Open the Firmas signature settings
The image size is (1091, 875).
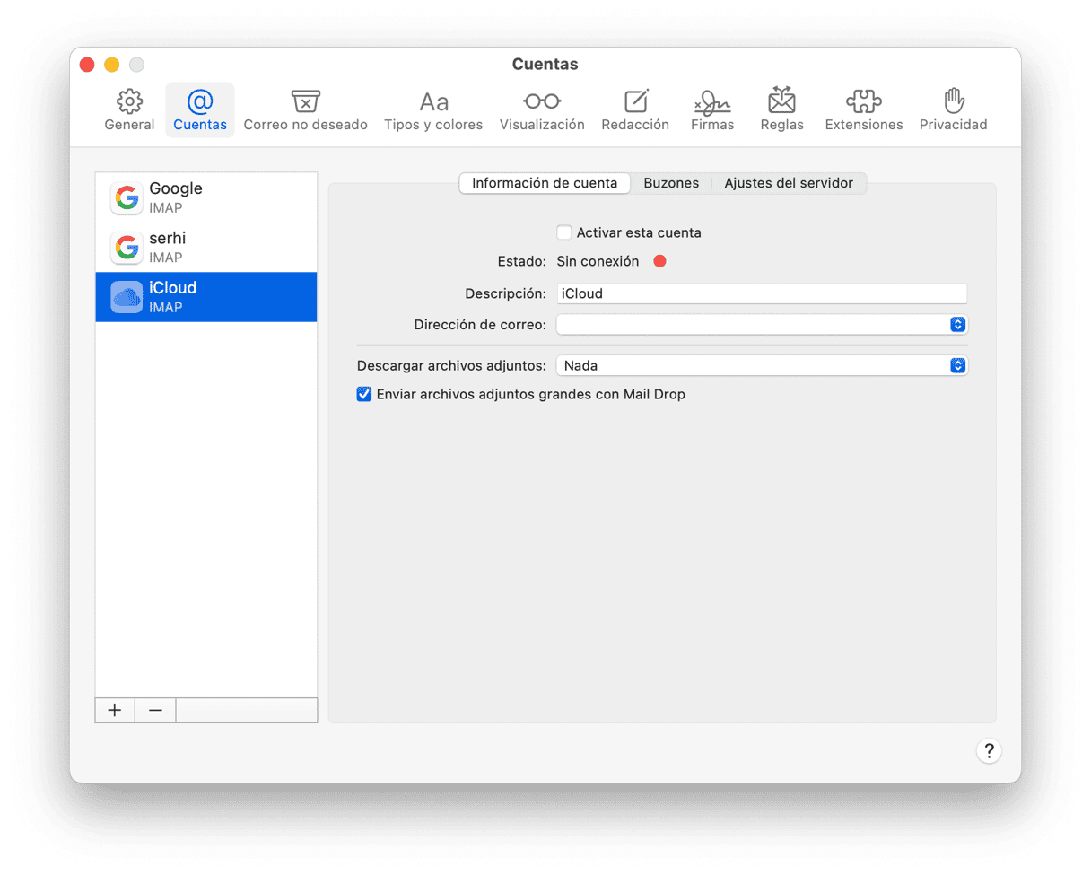point(712,110)
